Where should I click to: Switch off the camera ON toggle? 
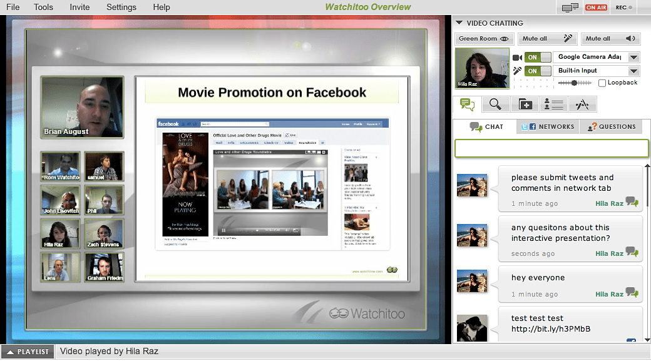click(x=538, y=58)
